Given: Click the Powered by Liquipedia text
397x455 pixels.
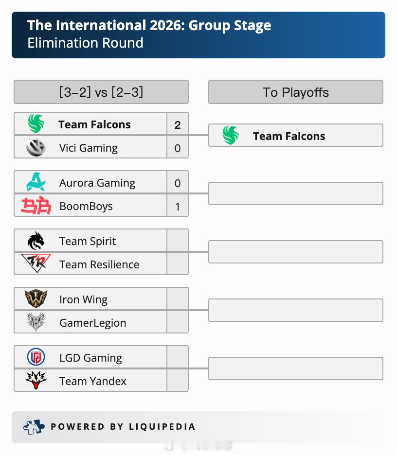Looking at the screenshot, I should click(123, 427).
